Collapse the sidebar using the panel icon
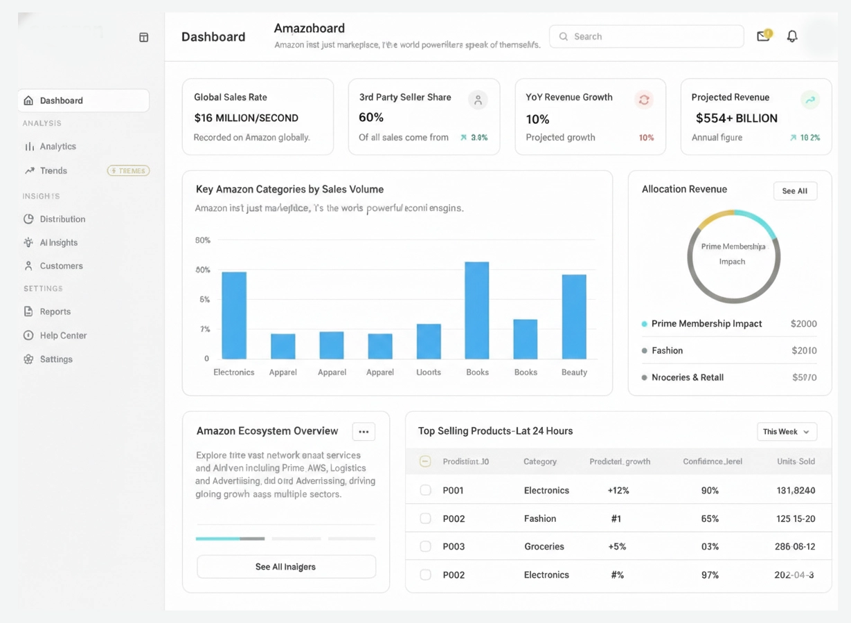851x623 pixels. click(x=143, y=37)
